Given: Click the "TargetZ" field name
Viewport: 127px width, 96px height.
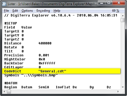Looking at the screenshot, I should (12, 39).
